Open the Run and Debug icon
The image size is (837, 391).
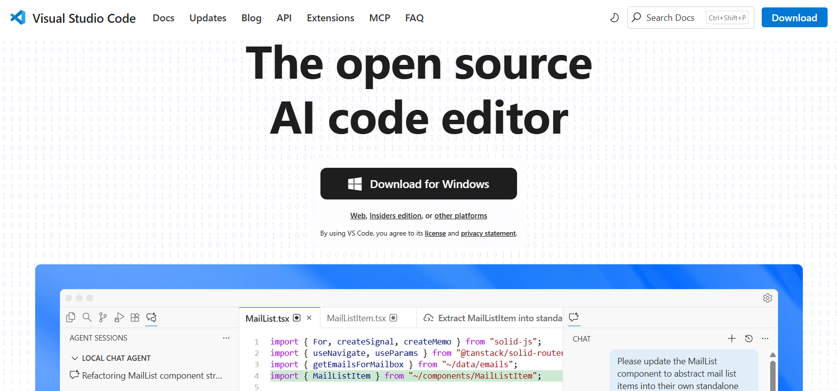coord(119,317)
